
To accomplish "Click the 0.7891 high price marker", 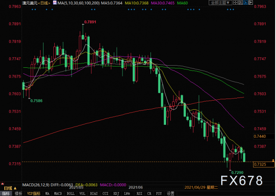I will pos(90,22).
